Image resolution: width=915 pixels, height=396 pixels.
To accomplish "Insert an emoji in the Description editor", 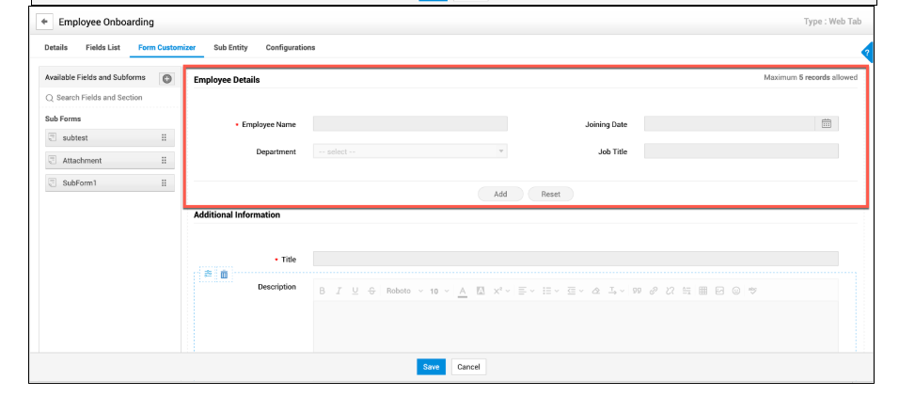I will click(735, 291).
